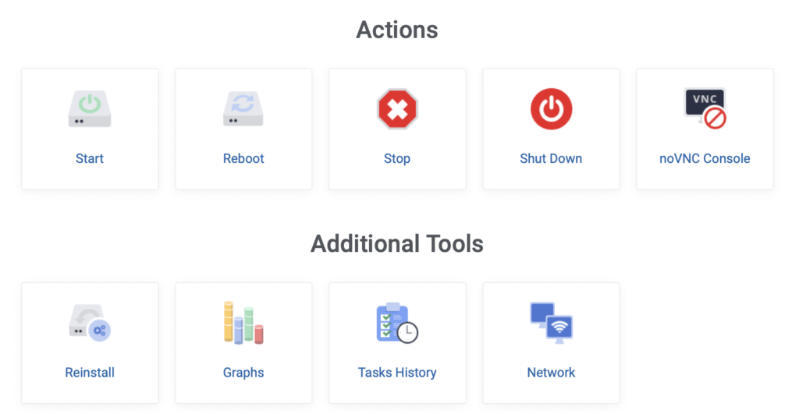
Task: Click the Reboot refresh-arrows server icon
Action: 243,108
